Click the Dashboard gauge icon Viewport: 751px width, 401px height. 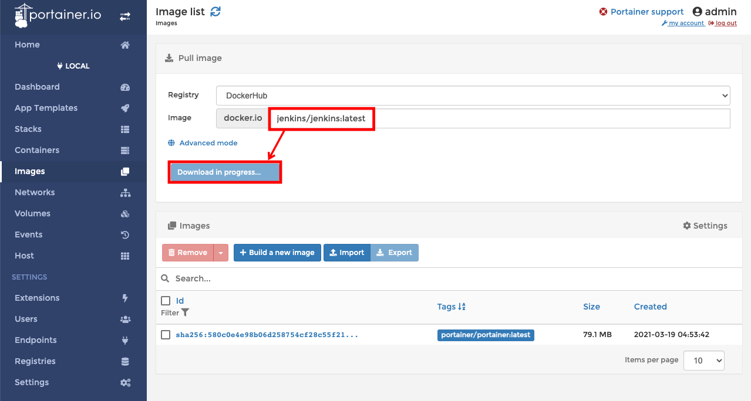coord(125,87)
